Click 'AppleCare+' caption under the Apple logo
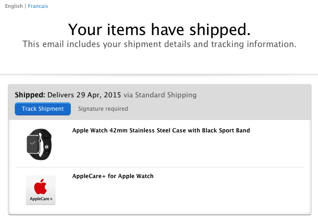The height and width of the screenshot is (221, 318). coord(41,199)
